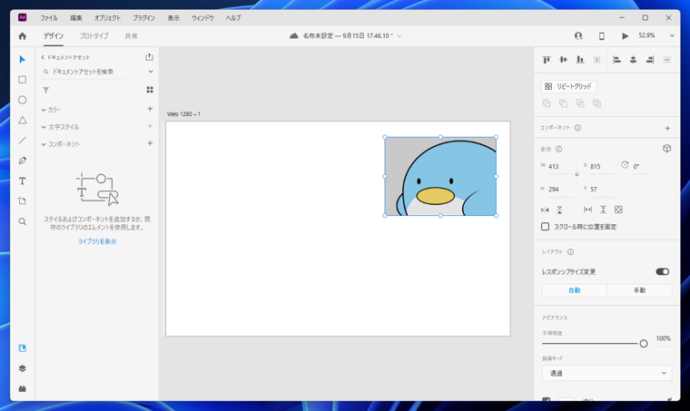
Task: Align right edges icon
Action: point(650,60)
